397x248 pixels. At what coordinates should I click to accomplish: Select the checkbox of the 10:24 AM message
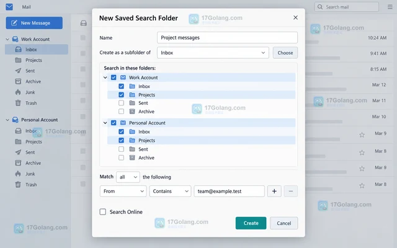click(x=83, y=38)
